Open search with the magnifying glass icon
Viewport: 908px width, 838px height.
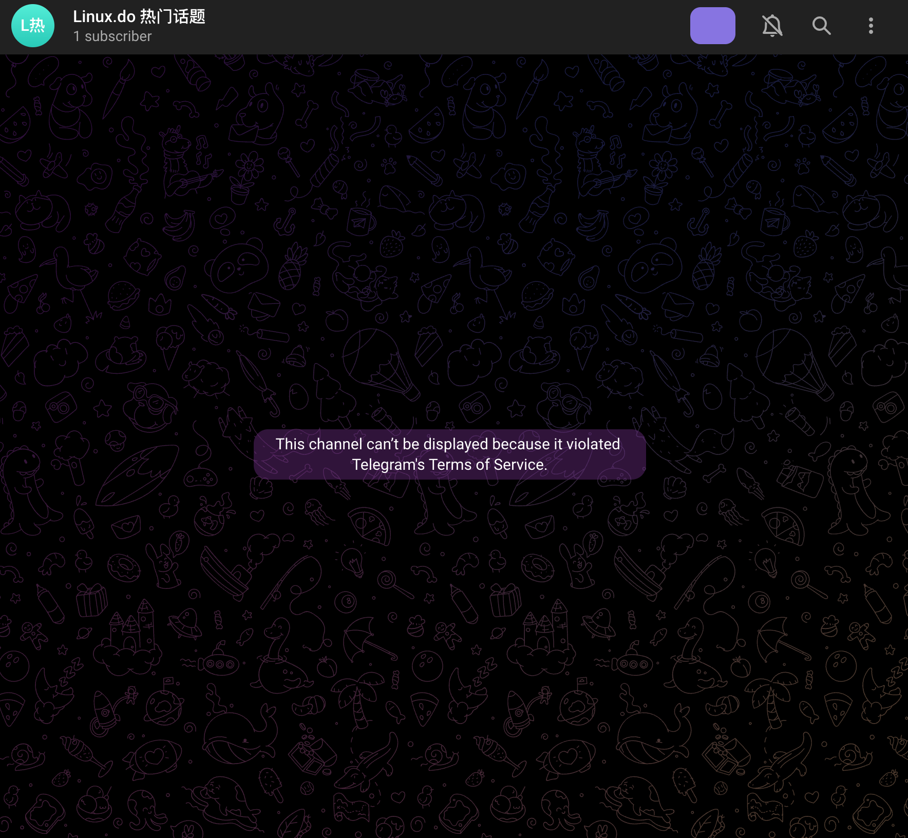tap(821, 26)
